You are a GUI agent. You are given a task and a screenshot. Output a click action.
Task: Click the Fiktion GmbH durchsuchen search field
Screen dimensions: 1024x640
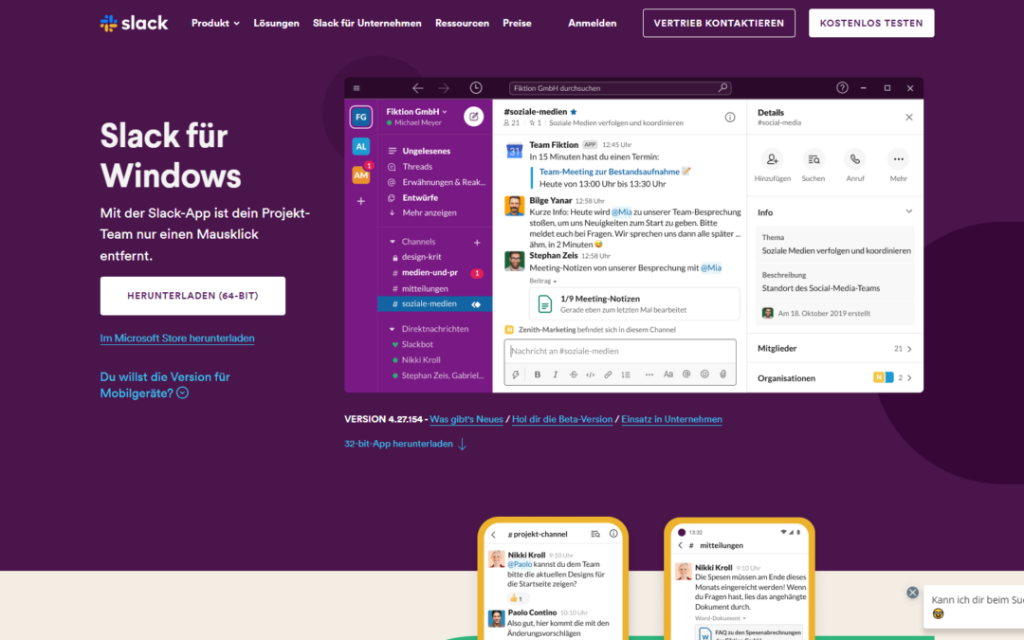pos(620,88)
